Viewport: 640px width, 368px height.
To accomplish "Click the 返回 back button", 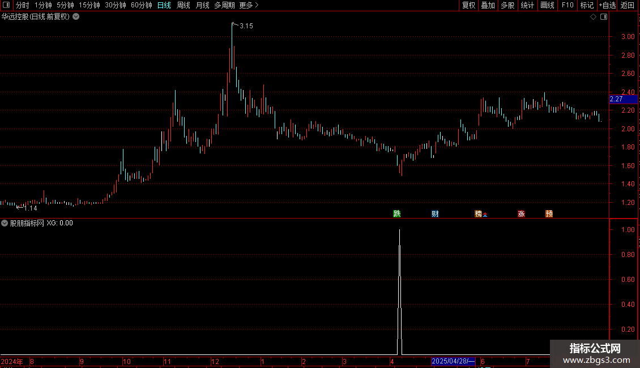I will [628, 5].
